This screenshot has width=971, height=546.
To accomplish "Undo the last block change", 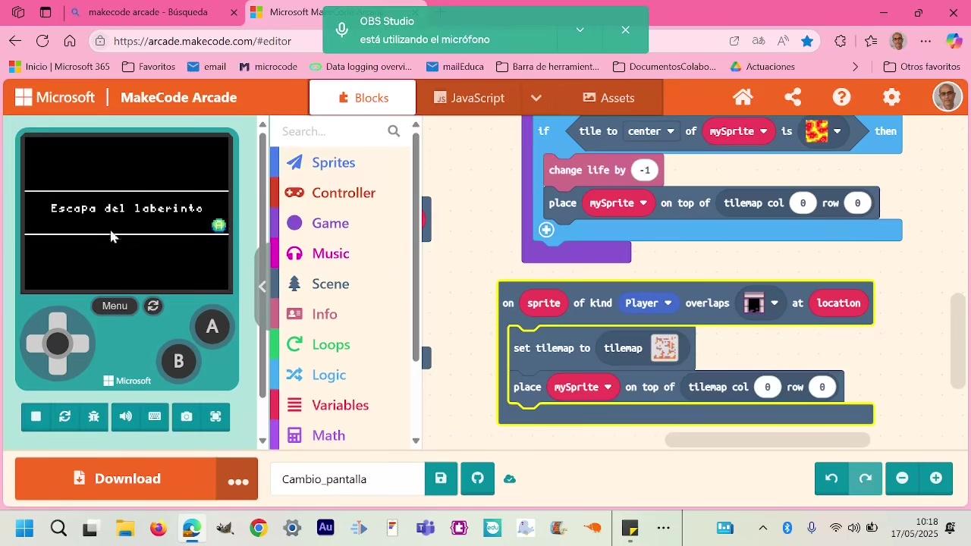I will 831,479.
